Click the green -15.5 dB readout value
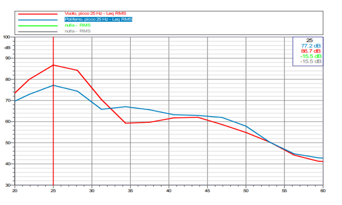Viewport: 342px width, 205px height. point(311,56)
